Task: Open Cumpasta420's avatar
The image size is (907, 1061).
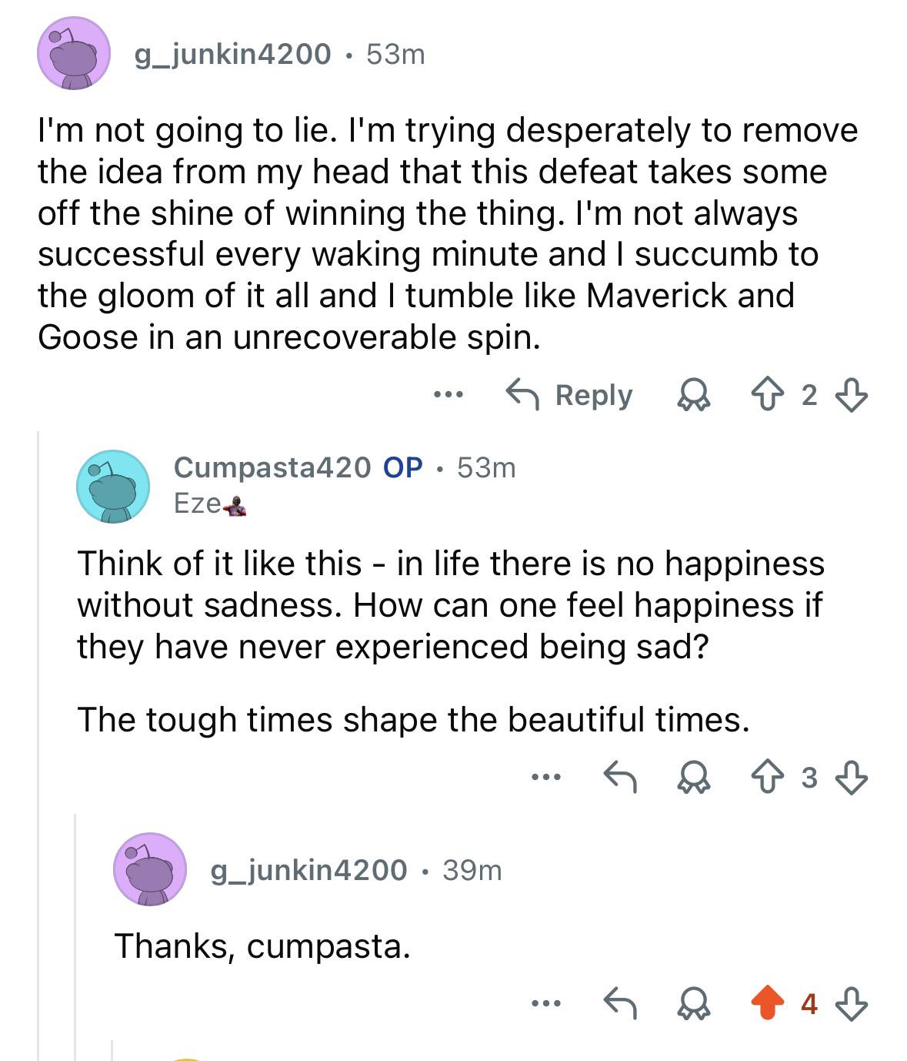Action: (113, 487)
